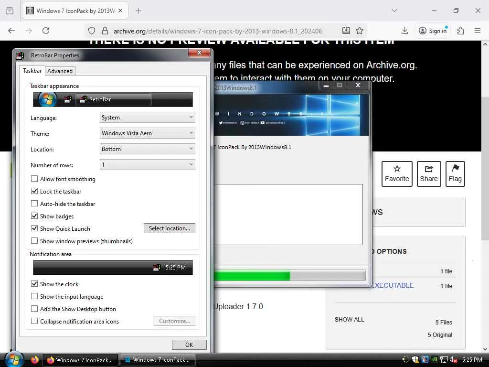
Task: Click the muted volume tray icon
Action: [x=454, y=360]
